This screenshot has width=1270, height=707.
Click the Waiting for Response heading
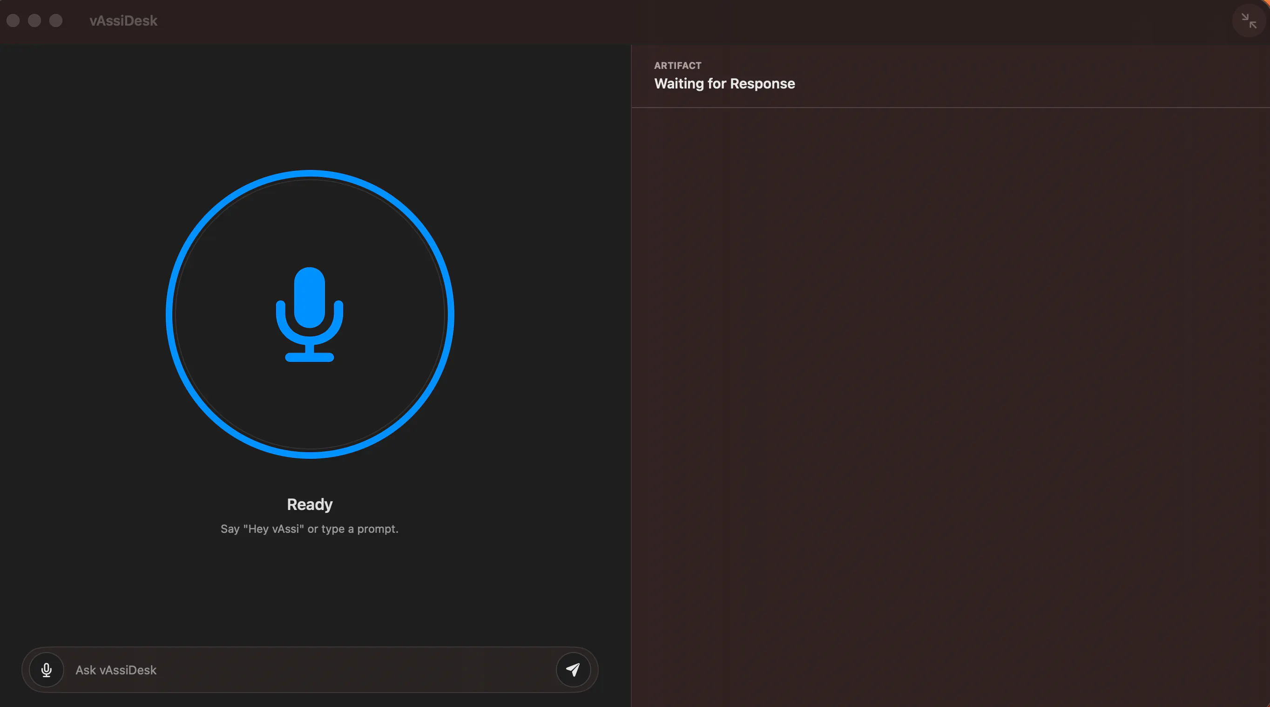point(724,83)
